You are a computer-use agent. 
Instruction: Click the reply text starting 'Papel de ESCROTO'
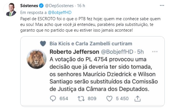90,25
